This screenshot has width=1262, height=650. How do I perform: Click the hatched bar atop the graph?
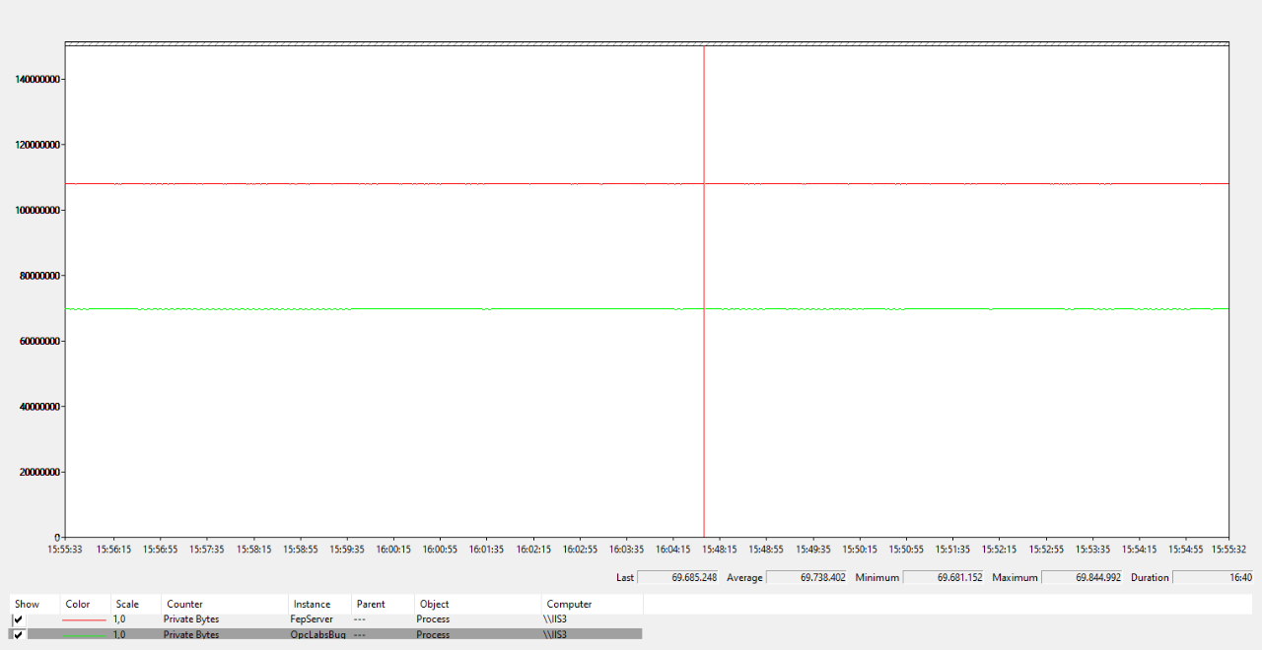coord(647,43)
